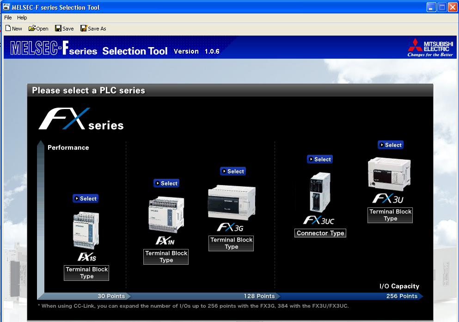Image resolution: width=459 pixels, height=322 pixels.
Task: Click the Save As toolbar icon
Action: 84,28
